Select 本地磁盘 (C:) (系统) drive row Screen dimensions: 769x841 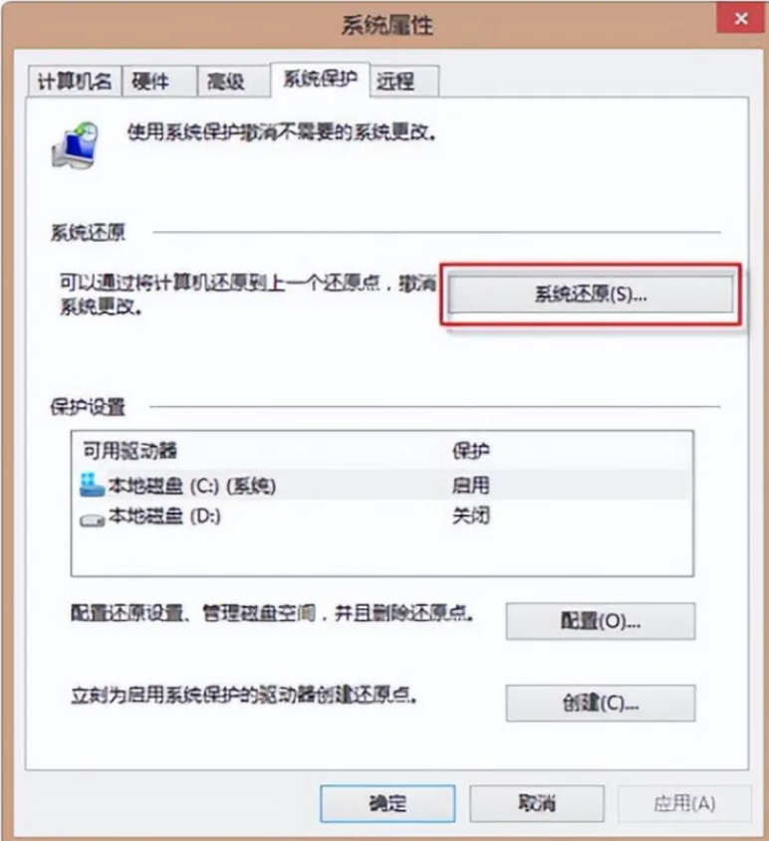click(383, 486)
